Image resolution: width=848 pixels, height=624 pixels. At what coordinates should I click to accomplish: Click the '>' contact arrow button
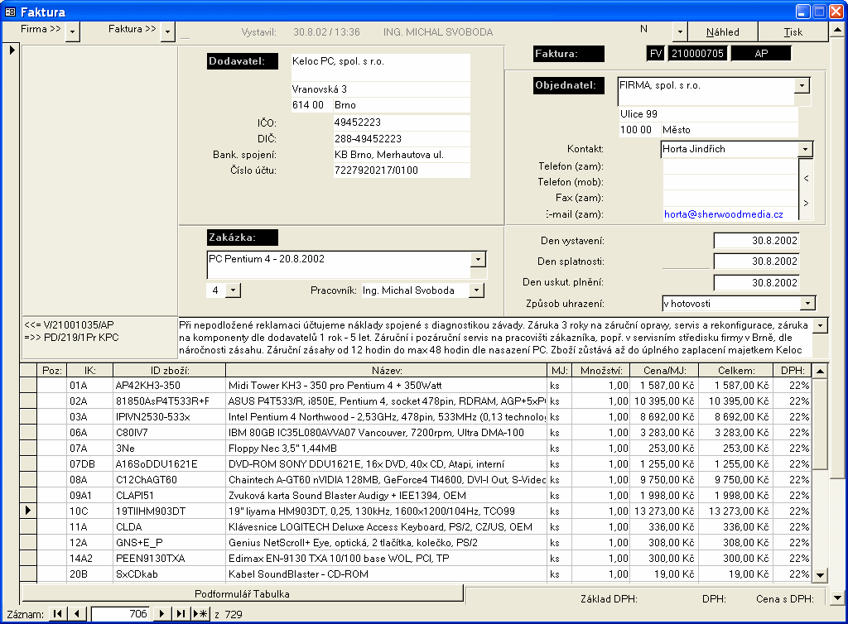pyautogui.click(x=806, y=204)
